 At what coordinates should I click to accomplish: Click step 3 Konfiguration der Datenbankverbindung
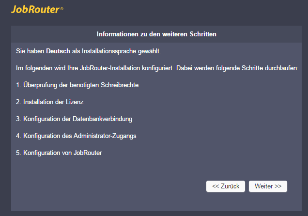coord(74,119)
